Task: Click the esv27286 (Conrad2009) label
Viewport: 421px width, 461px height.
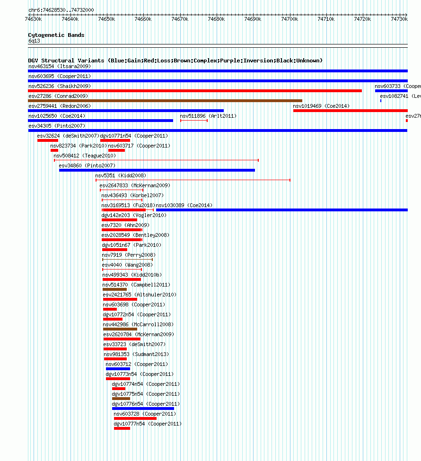Action: click(x=58, y=96)
